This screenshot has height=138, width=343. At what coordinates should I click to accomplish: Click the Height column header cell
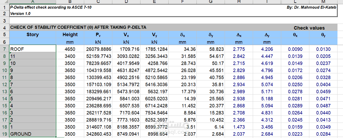pyautogui.click(x=70, y=35)
